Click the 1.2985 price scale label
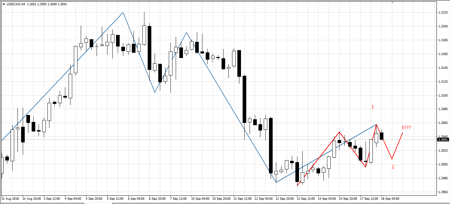 pos(443,178)
